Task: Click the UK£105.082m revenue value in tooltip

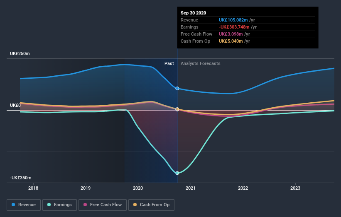Action: (233, 20)
